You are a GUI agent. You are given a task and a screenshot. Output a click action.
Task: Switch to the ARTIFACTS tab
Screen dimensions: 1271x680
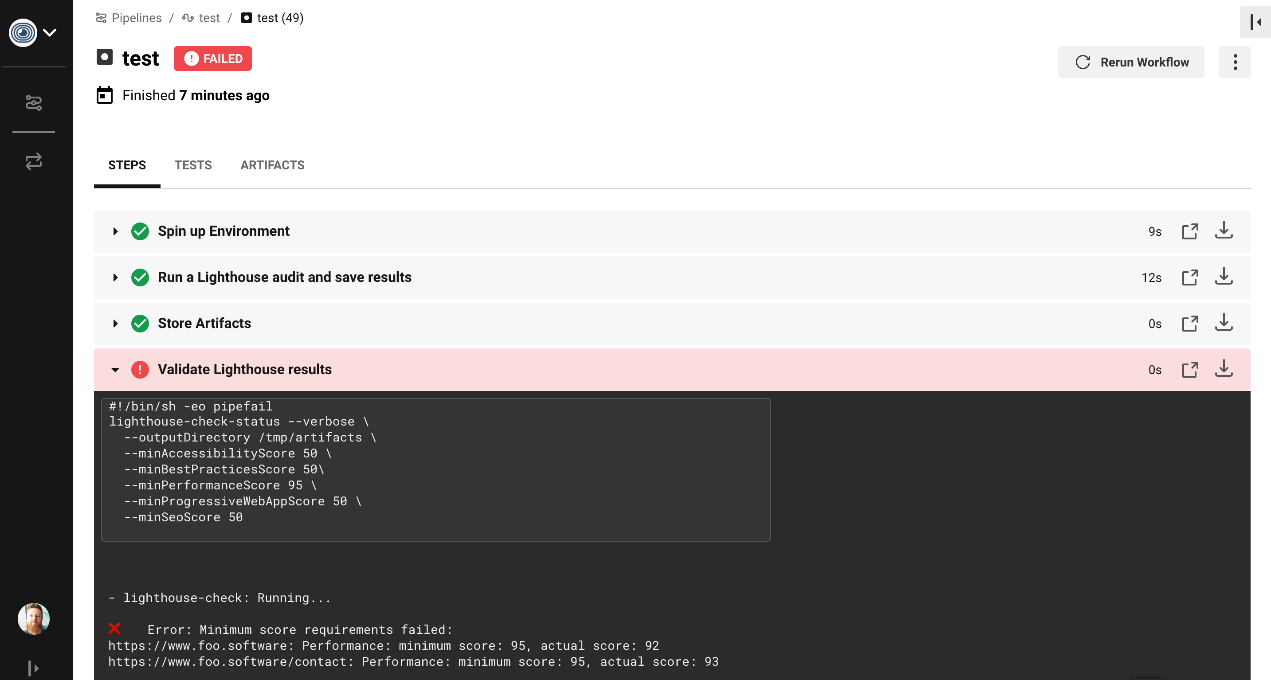pyautogui.click(x=272, y=165)
